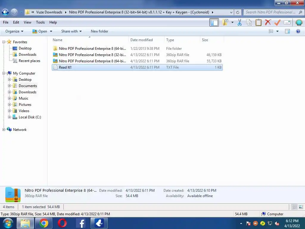Click the Back navigation arrow
305x229 pixels.
pos(5,12)
